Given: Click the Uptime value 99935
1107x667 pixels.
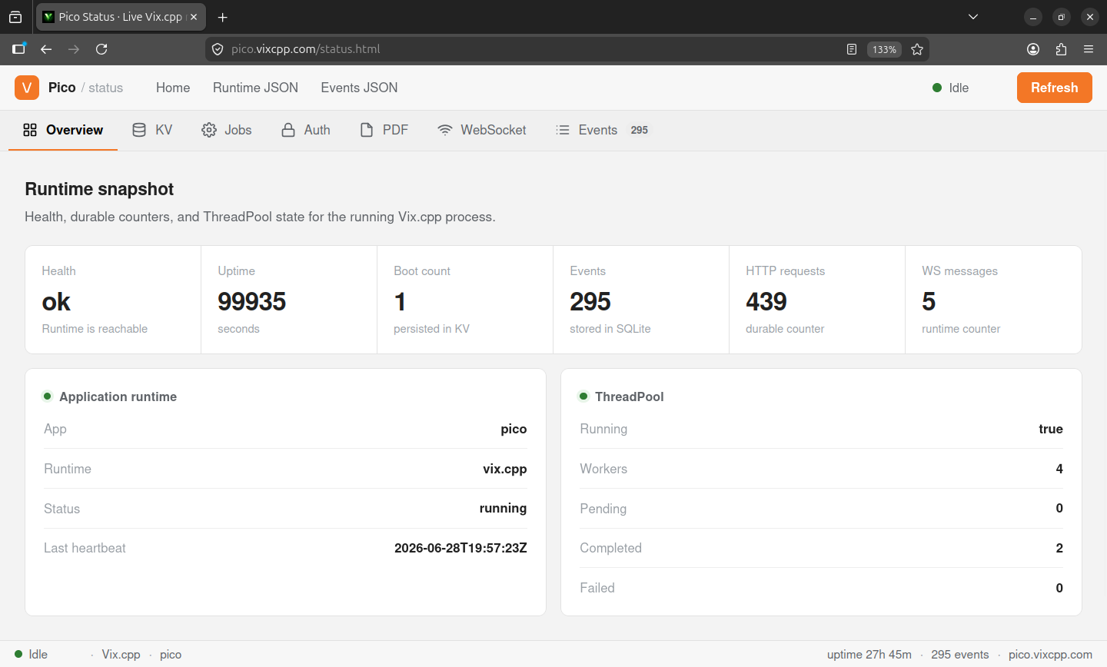Looking at the screenshot, I should tap(252, 302).
